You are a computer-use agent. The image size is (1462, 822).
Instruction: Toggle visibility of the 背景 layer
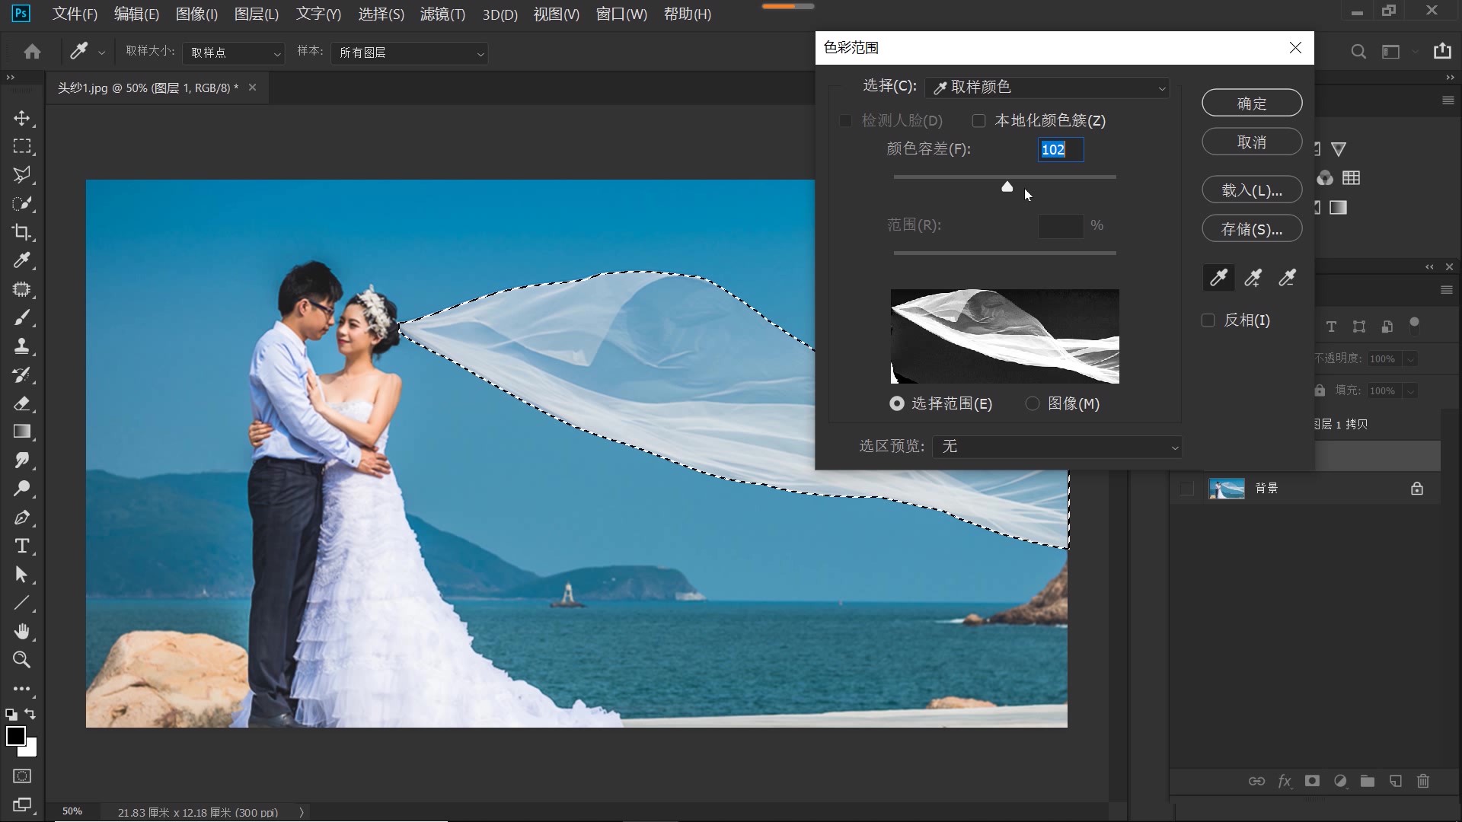click(x=1186, y=489)
